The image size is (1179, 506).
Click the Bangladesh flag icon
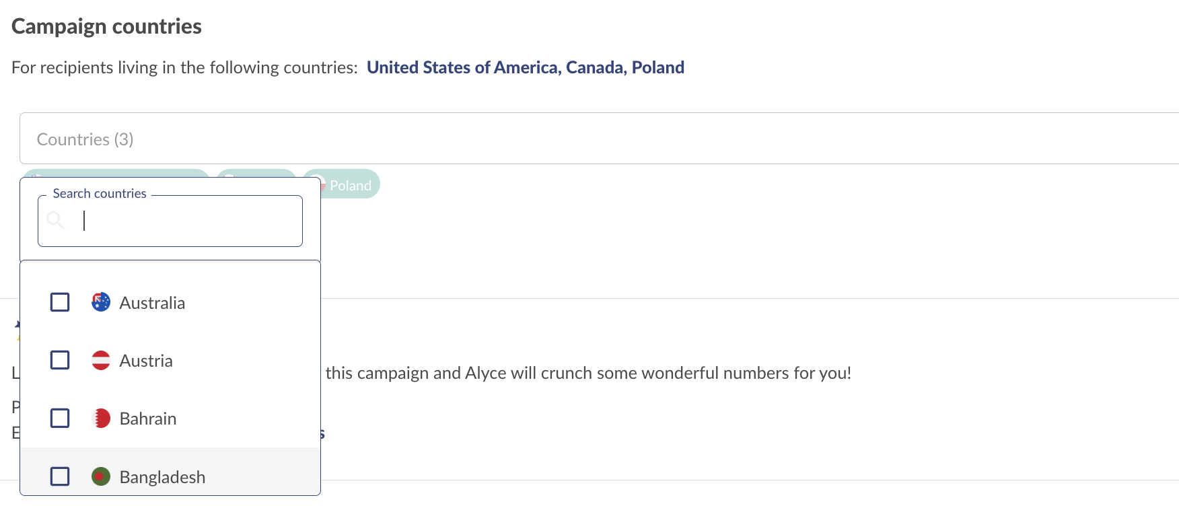point(101,476)
